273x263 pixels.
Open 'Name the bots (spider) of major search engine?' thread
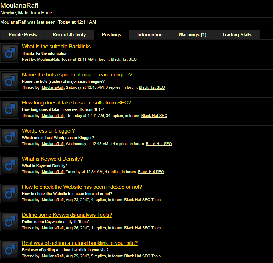click(x=77, y=75)
